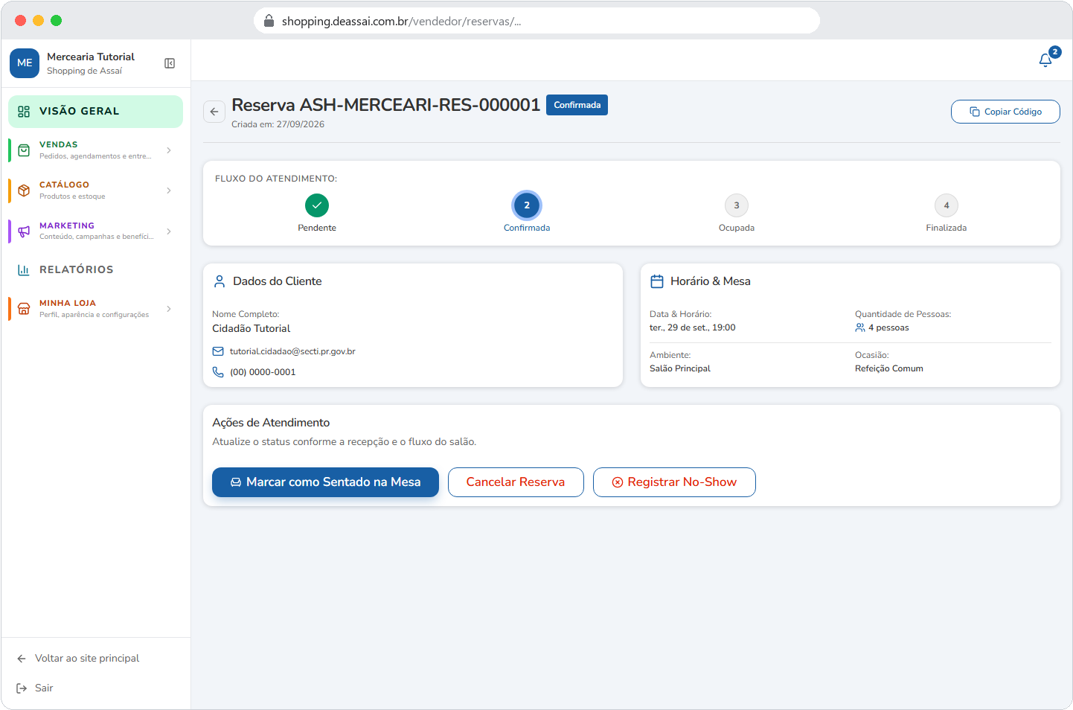Click the (00) 0000-0001 phone number
Screen dimensions: 1073x710
263,372
